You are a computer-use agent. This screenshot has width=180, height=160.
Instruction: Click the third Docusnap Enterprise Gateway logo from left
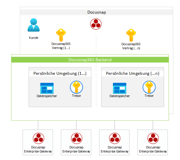(115, 138)
